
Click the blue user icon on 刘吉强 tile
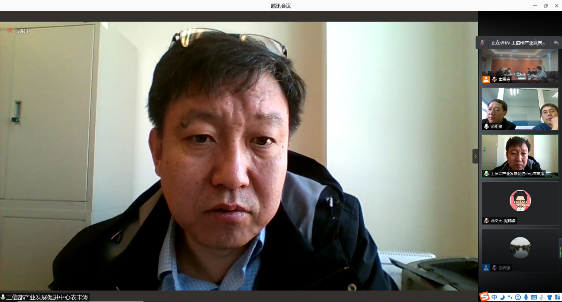[x=486, y=268]
